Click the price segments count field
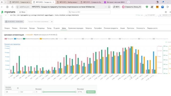This screenshot has height=96, width=171. 12,92
